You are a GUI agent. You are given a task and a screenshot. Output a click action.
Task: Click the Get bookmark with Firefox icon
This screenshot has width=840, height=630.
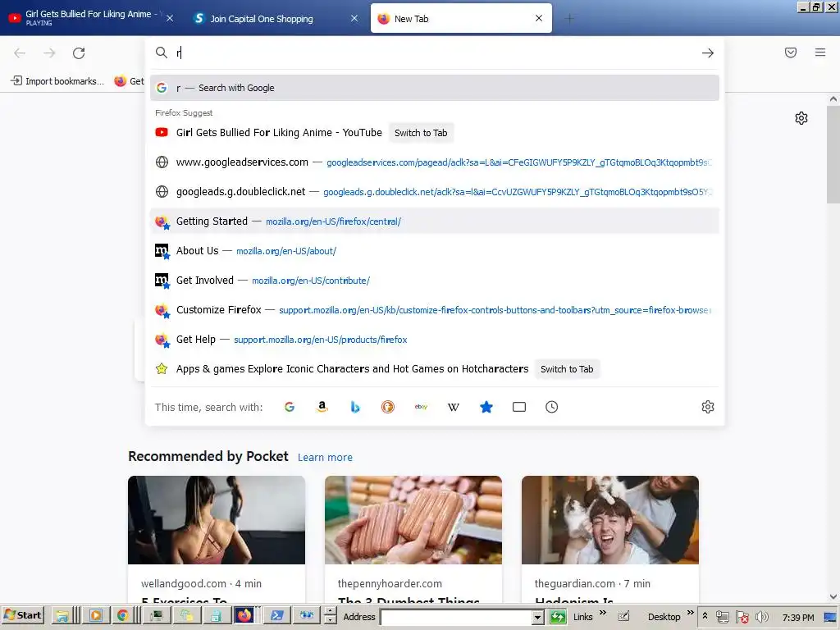[x=129, y=81]
